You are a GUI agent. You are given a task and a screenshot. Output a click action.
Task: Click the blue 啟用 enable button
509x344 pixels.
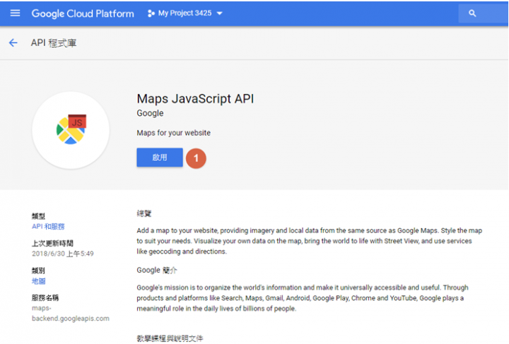click(x=160, y=158)
